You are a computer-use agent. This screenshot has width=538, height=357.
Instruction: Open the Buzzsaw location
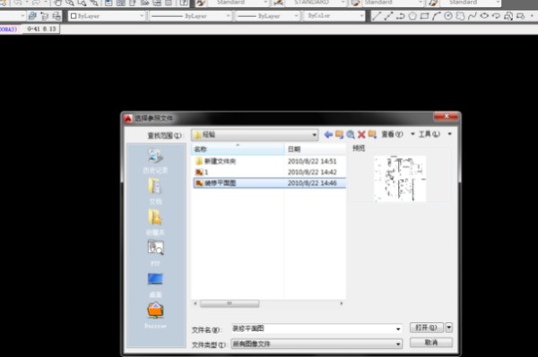[x=155, y=316]
